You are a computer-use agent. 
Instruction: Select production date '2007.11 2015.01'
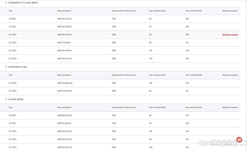[64, 43]
